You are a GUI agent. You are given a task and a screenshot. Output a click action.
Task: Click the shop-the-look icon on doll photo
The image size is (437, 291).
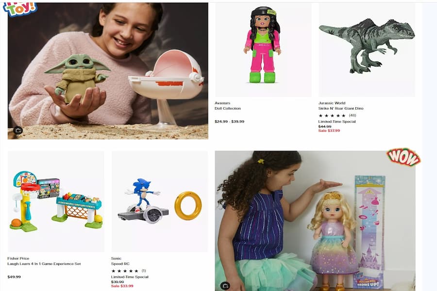[x=225, y=286]
